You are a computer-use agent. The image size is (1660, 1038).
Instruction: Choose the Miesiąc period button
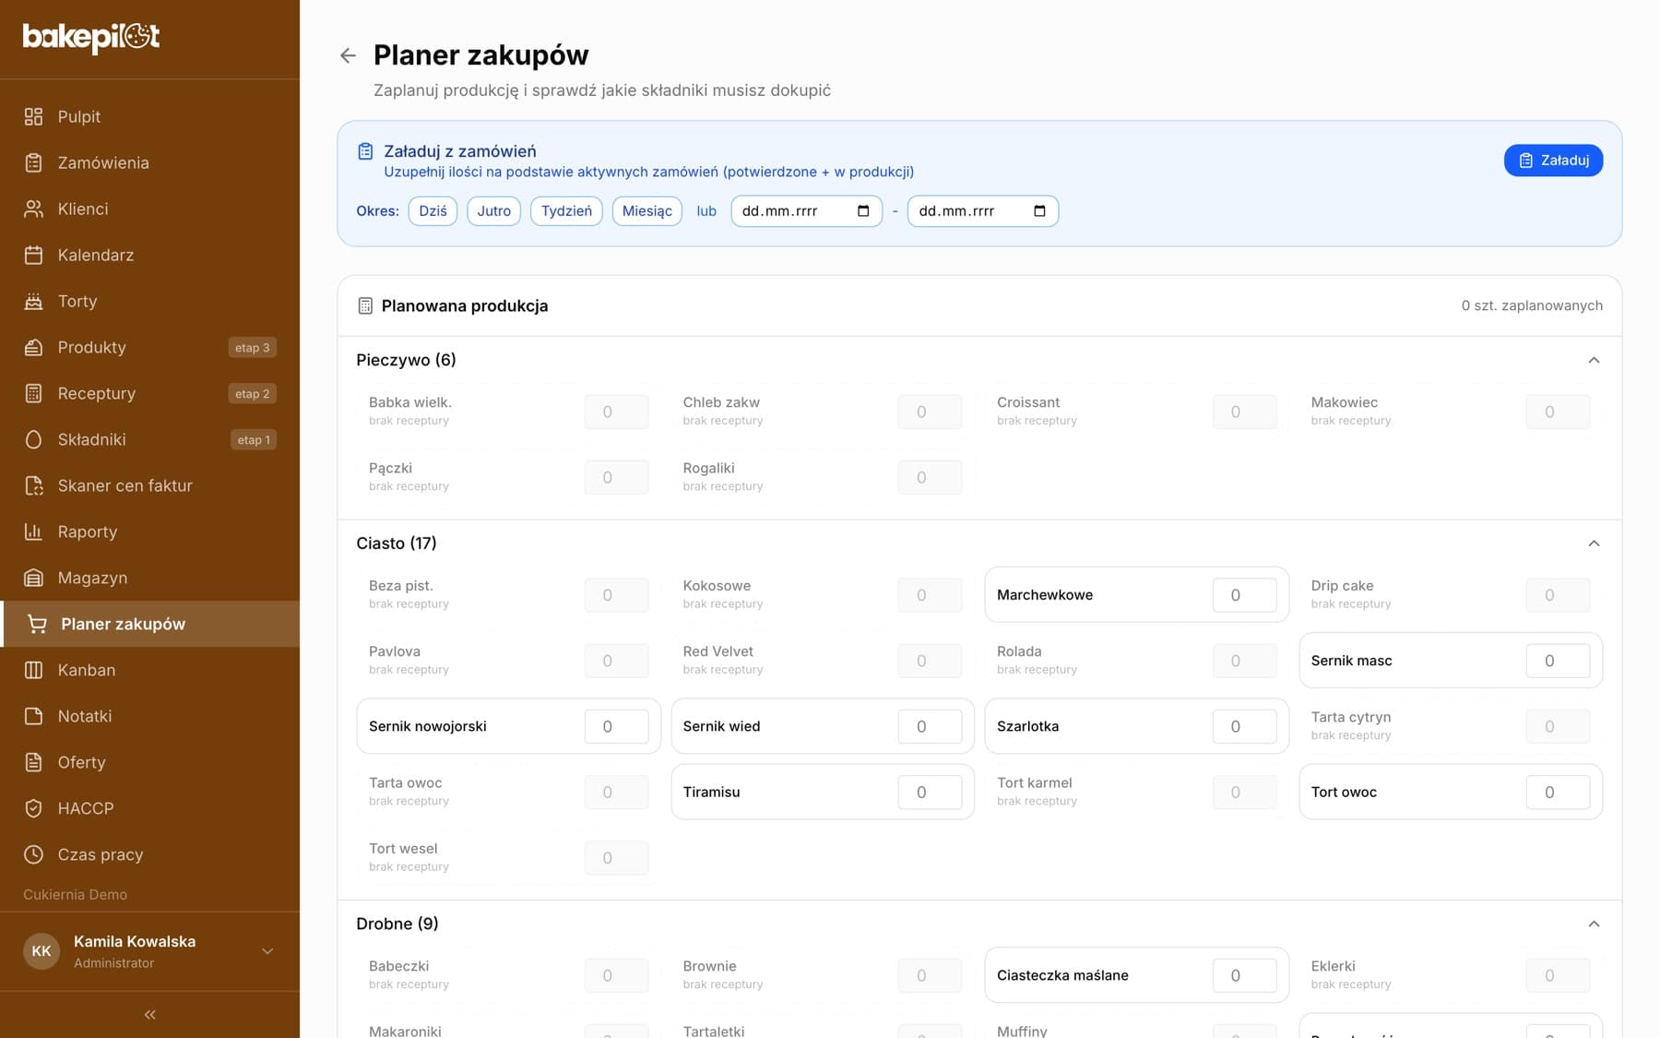(x=647, y=211)
